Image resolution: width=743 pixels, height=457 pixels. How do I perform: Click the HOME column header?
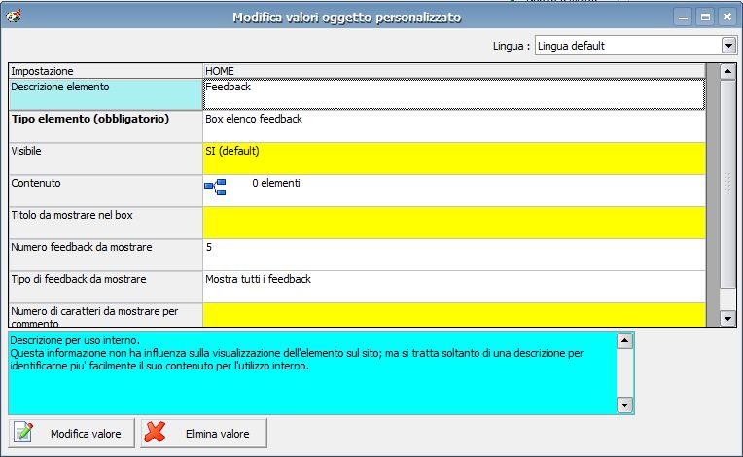tap(454, 71)
